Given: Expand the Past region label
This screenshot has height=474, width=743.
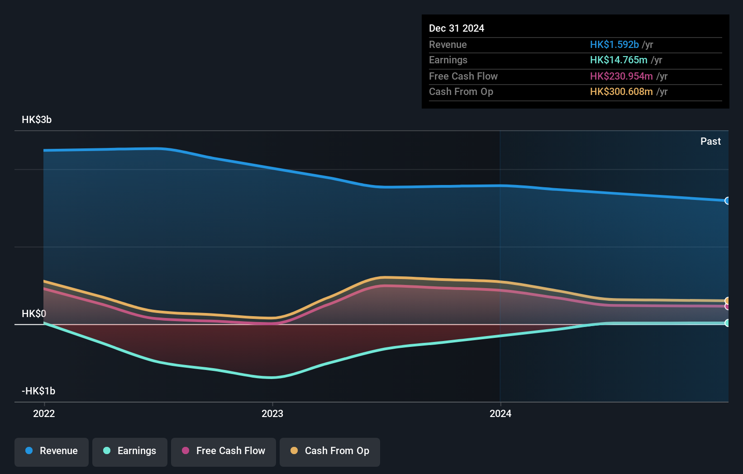Looking at the screenshot, I should coord(710,141).
